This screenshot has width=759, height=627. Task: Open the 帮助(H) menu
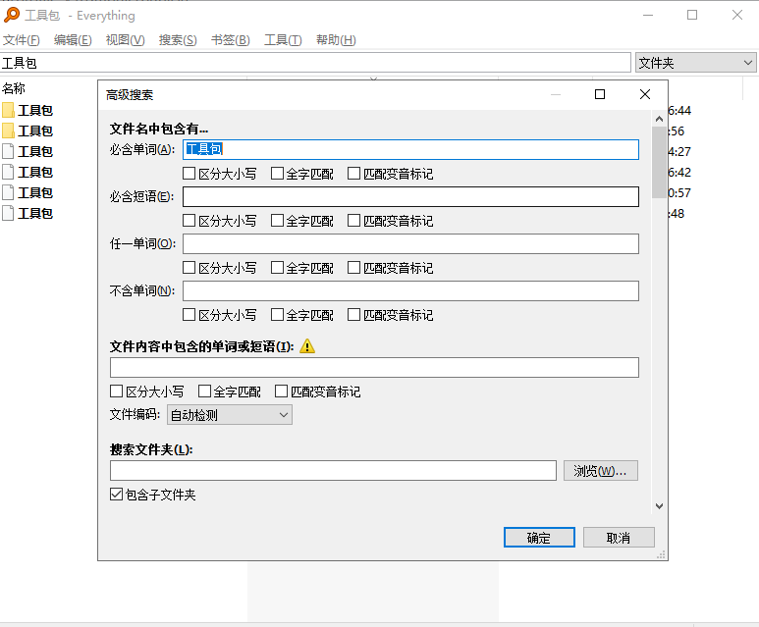tap(336, 39)
